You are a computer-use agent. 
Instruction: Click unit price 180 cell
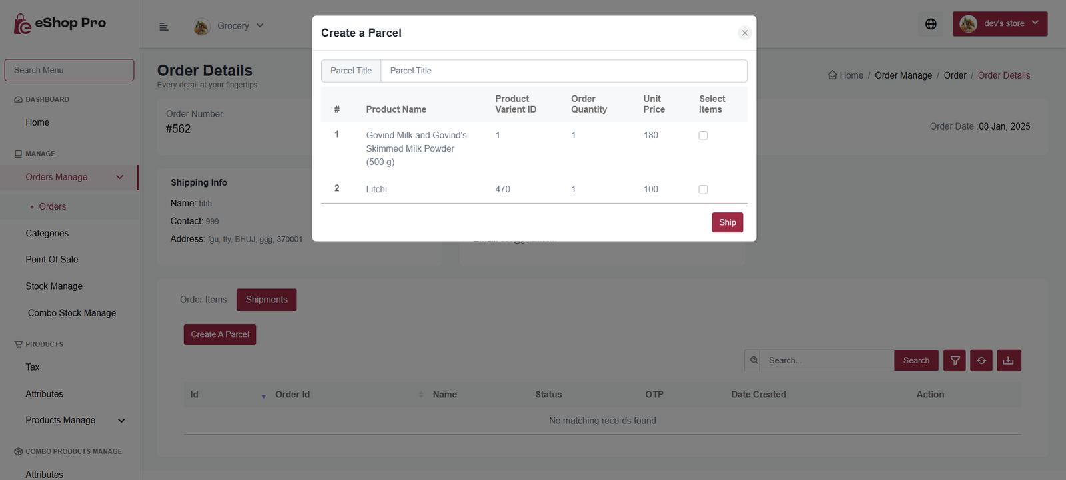(651, 136)
